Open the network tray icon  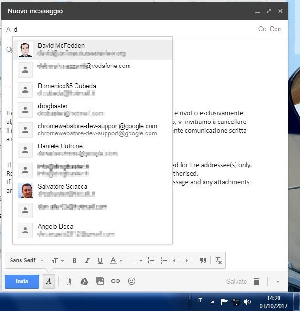click(x=236, y=302)
